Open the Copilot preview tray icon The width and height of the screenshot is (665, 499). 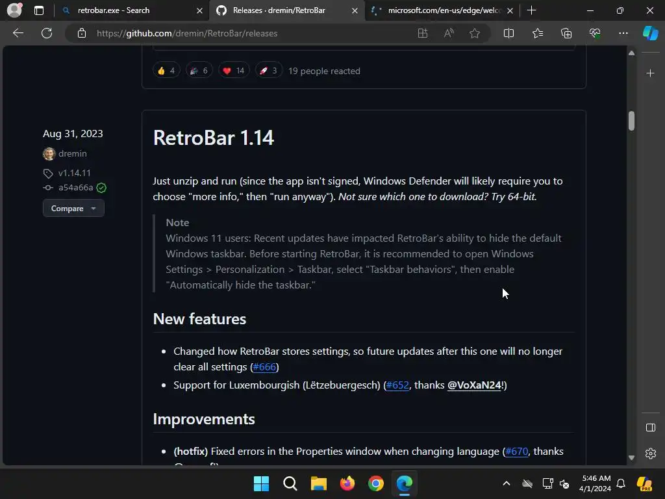[644, 483]
